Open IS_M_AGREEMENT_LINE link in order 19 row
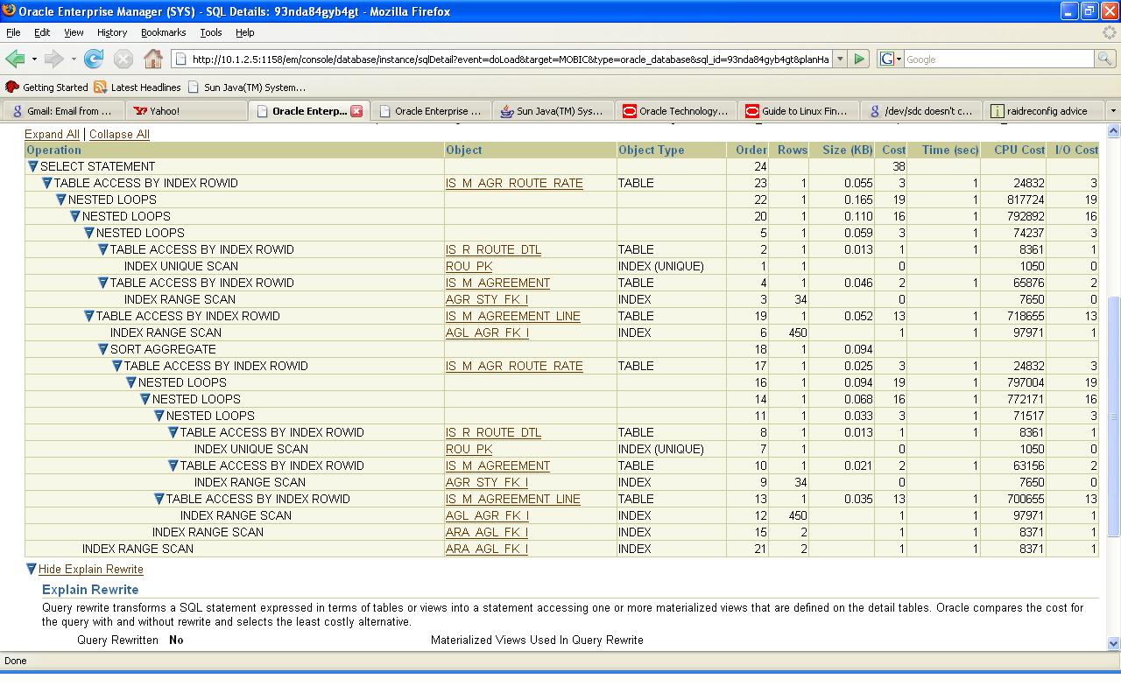1121x700 pixels. click(512, 316)
